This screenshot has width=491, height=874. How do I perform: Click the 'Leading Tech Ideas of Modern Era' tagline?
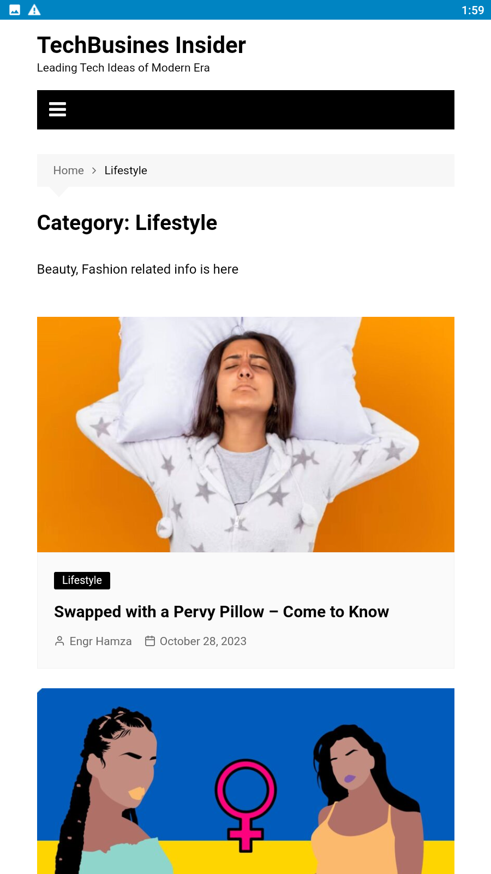point(123,68)
